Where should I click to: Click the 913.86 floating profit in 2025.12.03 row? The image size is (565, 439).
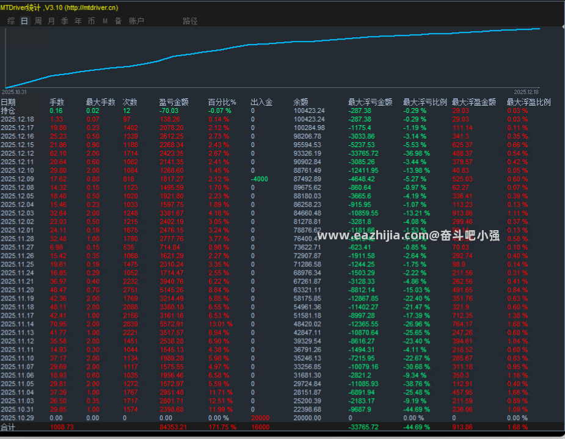coord(462,213)
